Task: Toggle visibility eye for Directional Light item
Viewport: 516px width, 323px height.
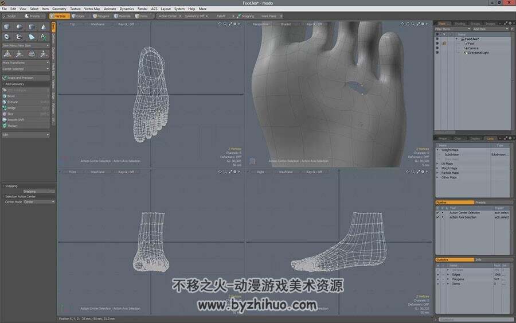Action: tap(437, 53)
